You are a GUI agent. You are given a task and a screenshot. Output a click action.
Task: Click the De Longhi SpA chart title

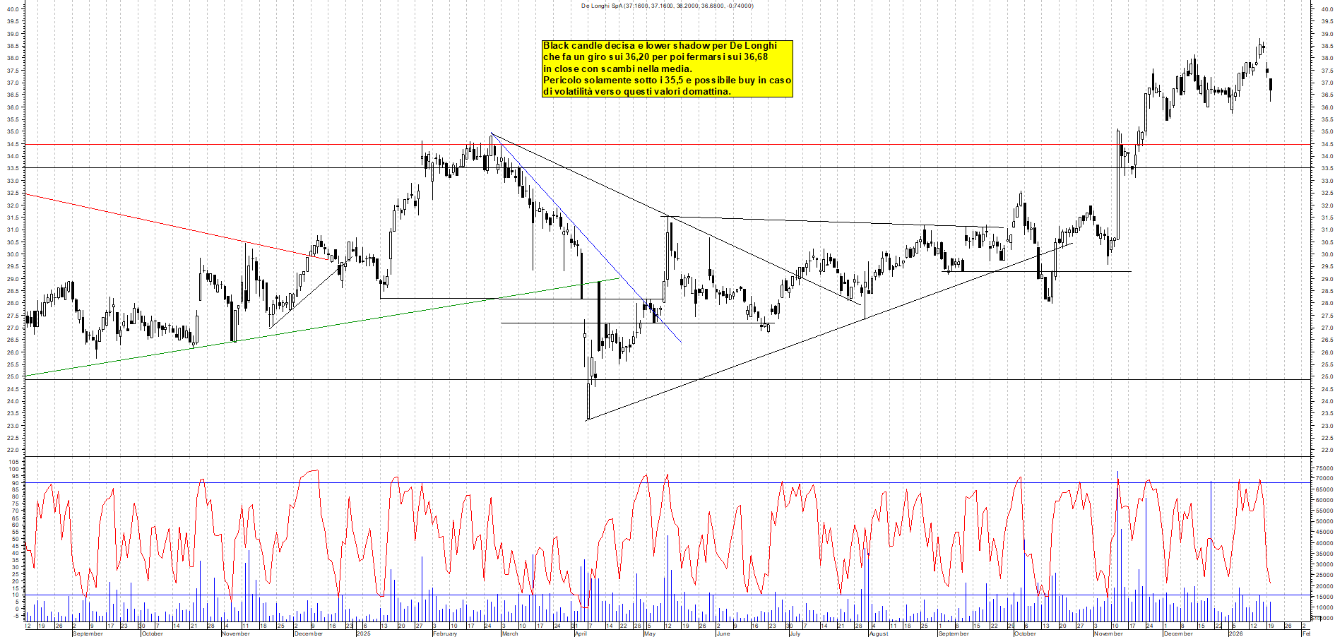tap(667, 5)
